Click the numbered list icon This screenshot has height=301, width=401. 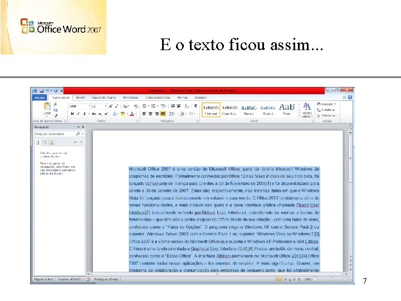[154, 106]
